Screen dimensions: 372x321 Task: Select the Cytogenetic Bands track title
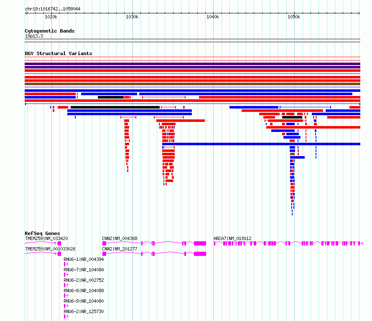50,31
